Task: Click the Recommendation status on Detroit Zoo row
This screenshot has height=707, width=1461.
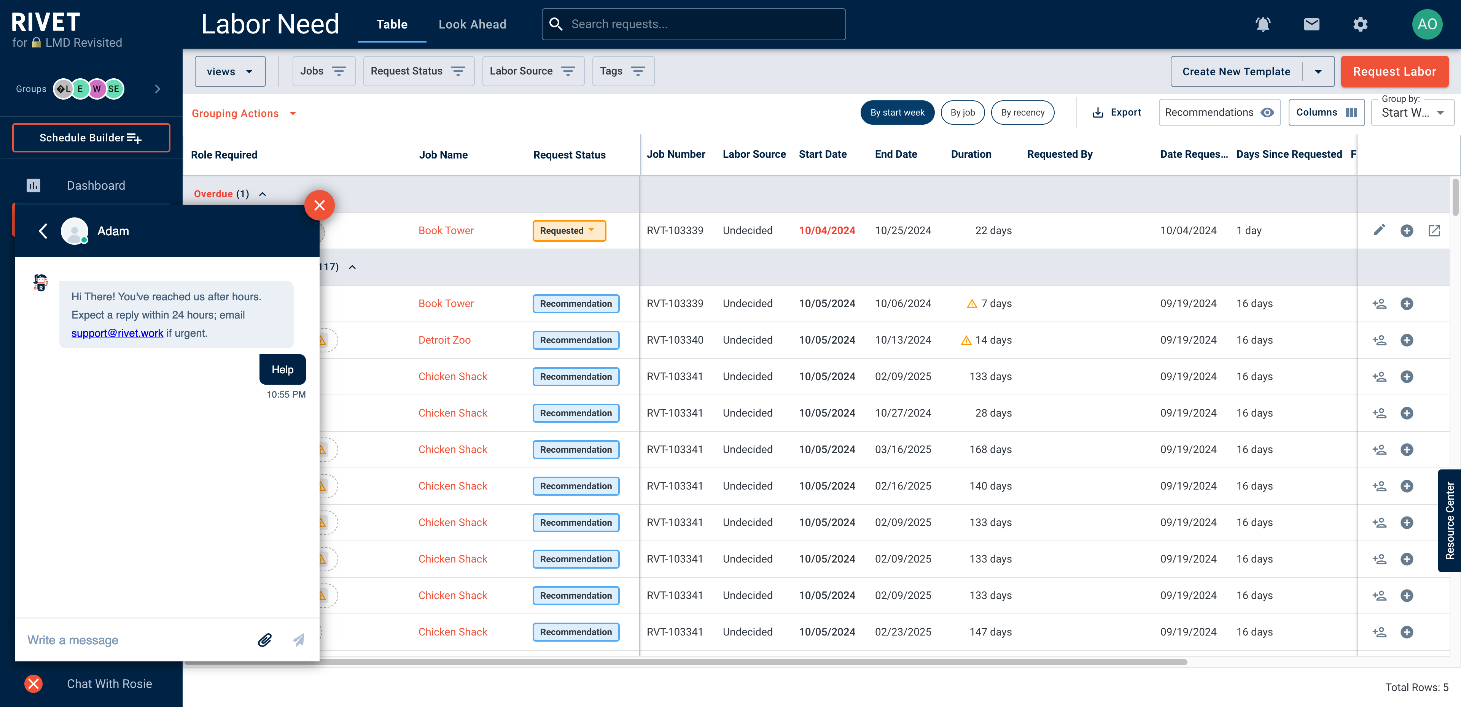Action: [x=576, y=340]
